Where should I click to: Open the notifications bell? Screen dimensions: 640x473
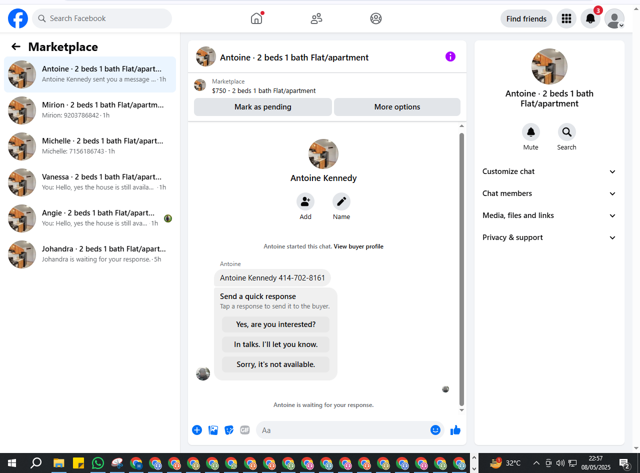[x=590, y=18]
